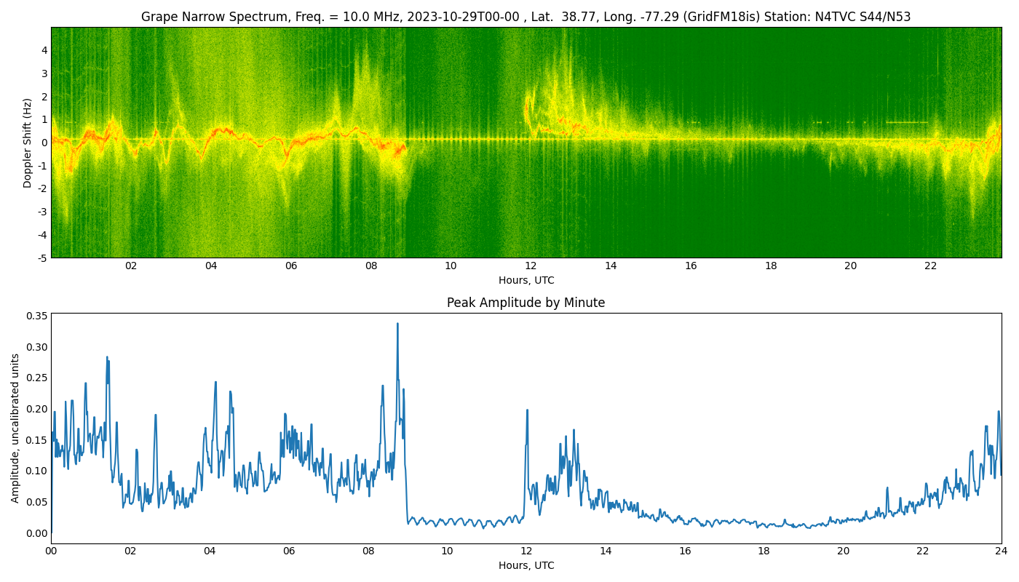Click the Doppler Shift (Hz) axis label

[x=28, y=143]
